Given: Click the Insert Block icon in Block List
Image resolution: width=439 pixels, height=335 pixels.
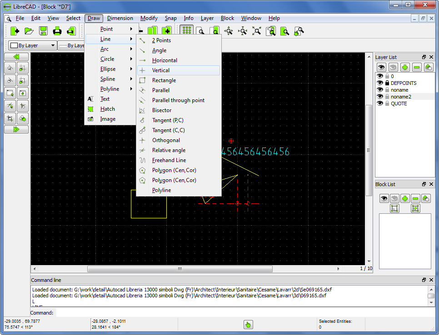Looking at the screenshot, I should click(415, 208).
